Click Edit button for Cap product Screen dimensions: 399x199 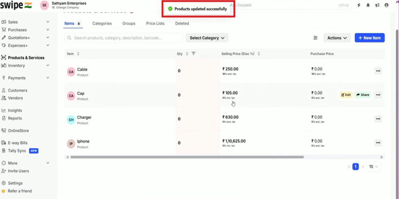click(346, 95)
